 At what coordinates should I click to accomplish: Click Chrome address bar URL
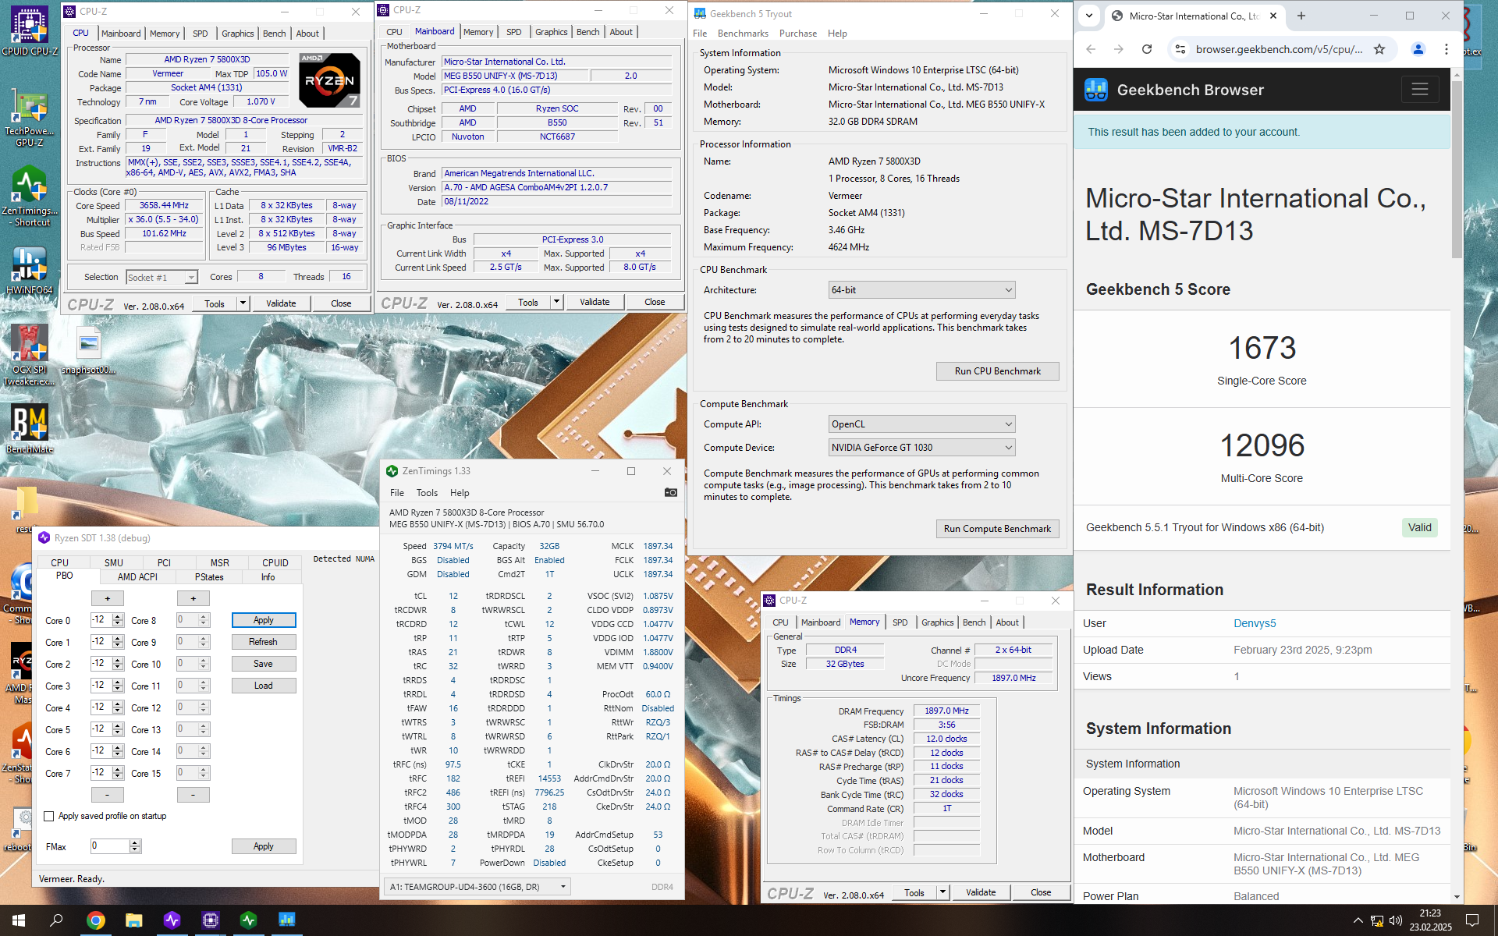[x=1279, y=49]
